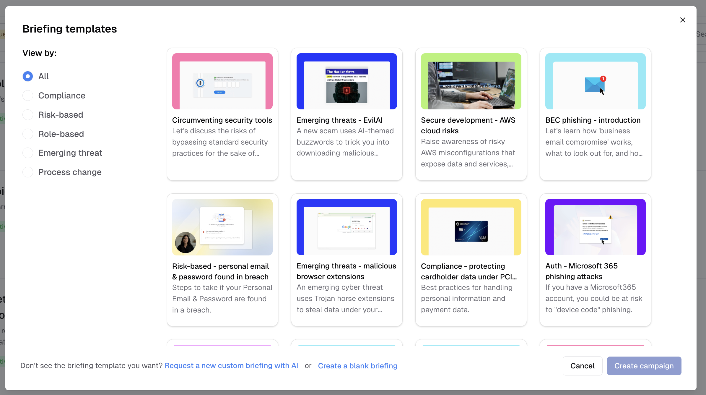Click 'Auth - Microsoft 365 phishing attacks' title
The height and width of the screenshot is (395, 706).
581,271
